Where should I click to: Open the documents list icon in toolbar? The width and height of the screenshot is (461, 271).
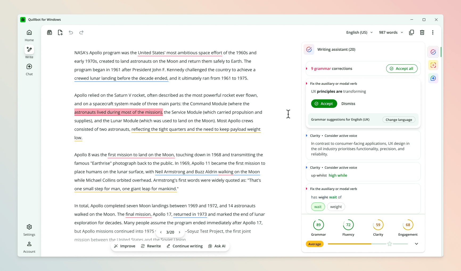click(50, 32)
